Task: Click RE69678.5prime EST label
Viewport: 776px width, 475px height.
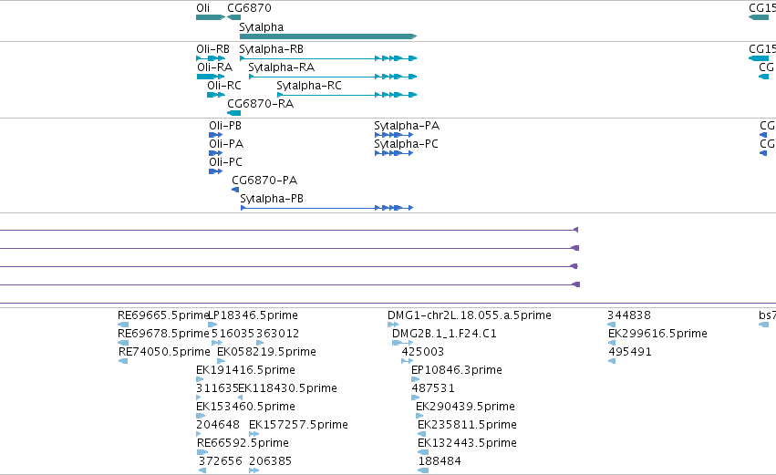Action: pos(163,334)
